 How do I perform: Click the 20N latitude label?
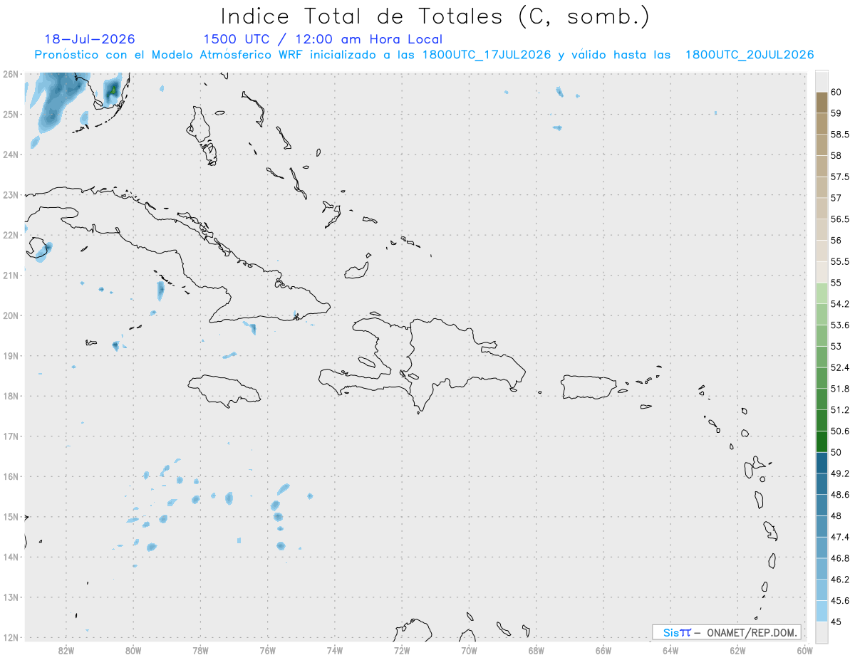click(11, 315)
